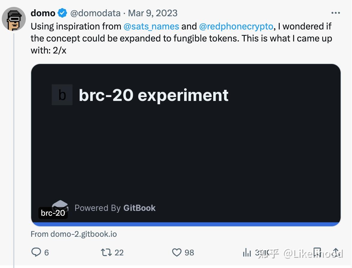The image size is (352, 268).
Task: Visit the domo-2.gitbook.io source link
Action: 74,234
